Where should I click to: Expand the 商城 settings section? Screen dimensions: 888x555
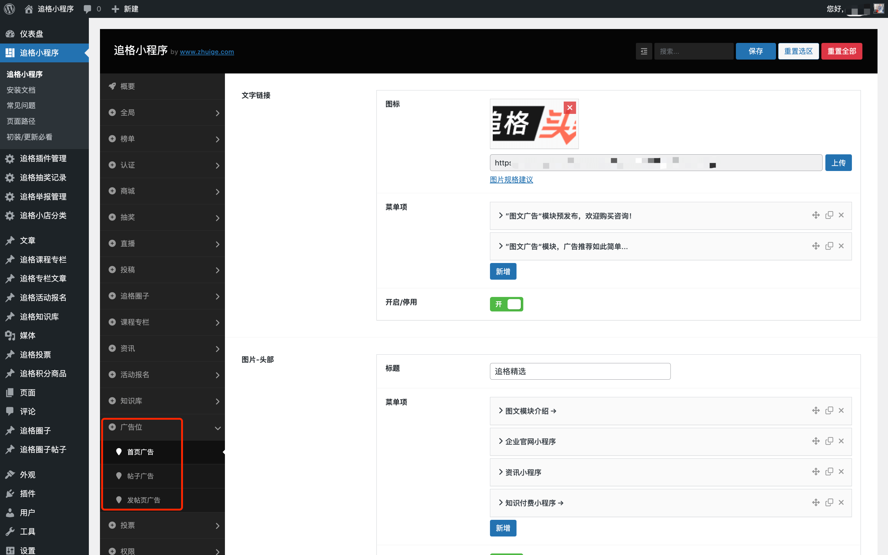point(162,191)
